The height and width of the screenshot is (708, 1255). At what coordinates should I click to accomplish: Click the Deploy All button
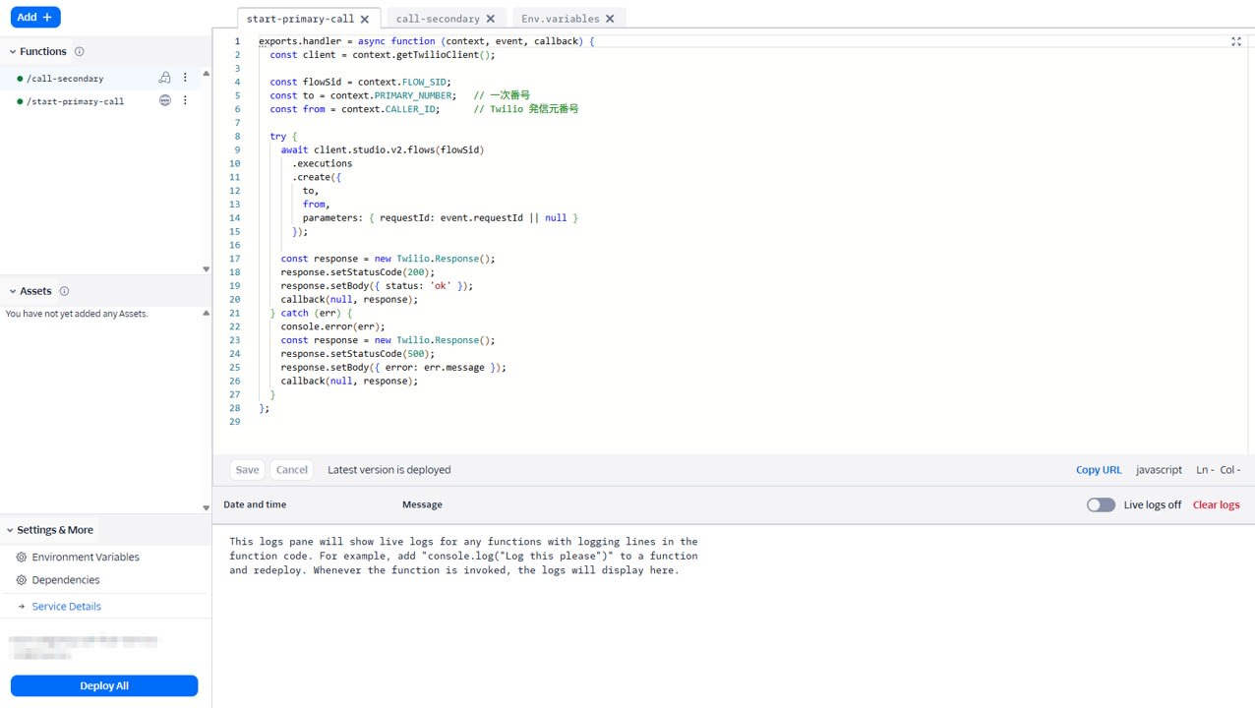[103, 685]
